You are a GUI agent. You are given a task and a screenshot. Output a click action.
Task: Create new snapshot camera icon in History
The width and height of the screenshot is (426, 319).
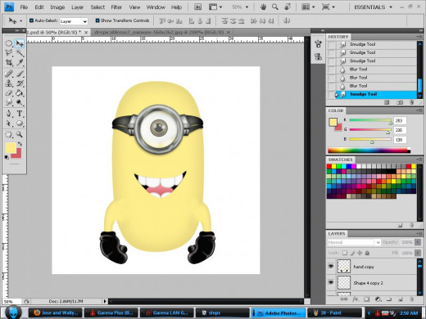tap(400, 102)
